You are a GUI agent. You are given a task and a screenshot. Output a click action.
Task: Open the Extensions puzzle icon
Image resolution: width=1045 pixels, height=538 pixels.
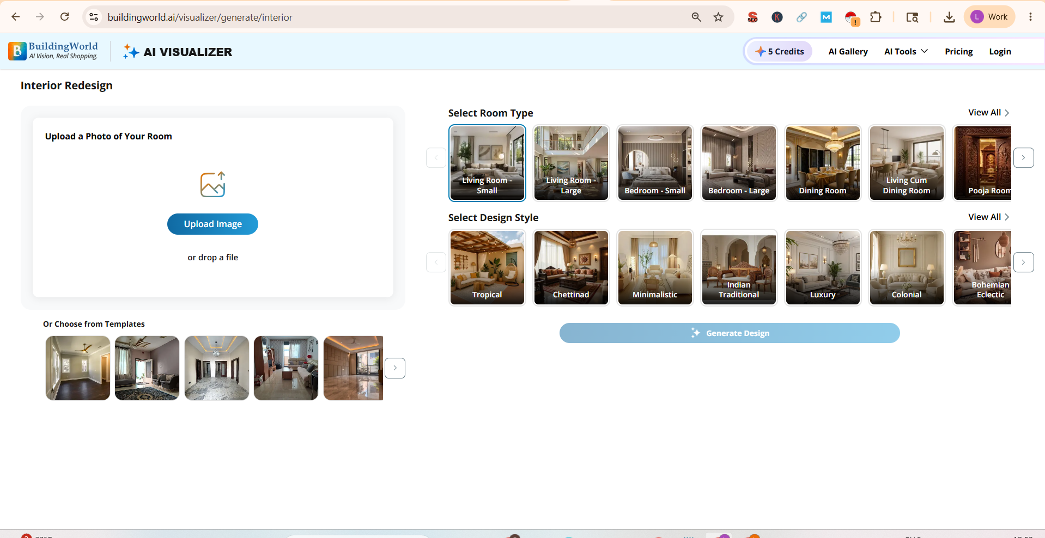click(876, 17)
